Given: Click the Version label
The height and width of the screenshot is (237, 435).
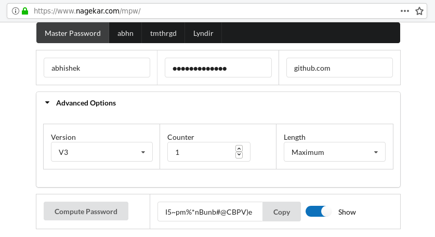Looking at the screenshot, I should click(x=63, y=137).
